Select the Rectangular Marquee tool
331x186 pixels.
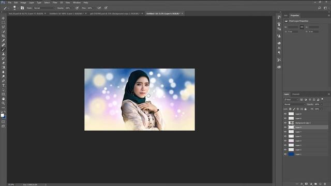tap(3, 23)
